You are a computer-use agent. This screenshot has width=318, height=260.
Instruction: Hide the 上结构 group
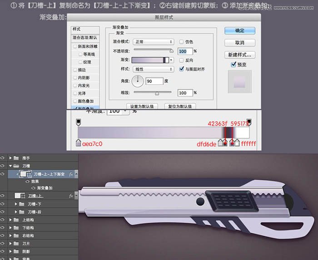[x=3, y=220]
